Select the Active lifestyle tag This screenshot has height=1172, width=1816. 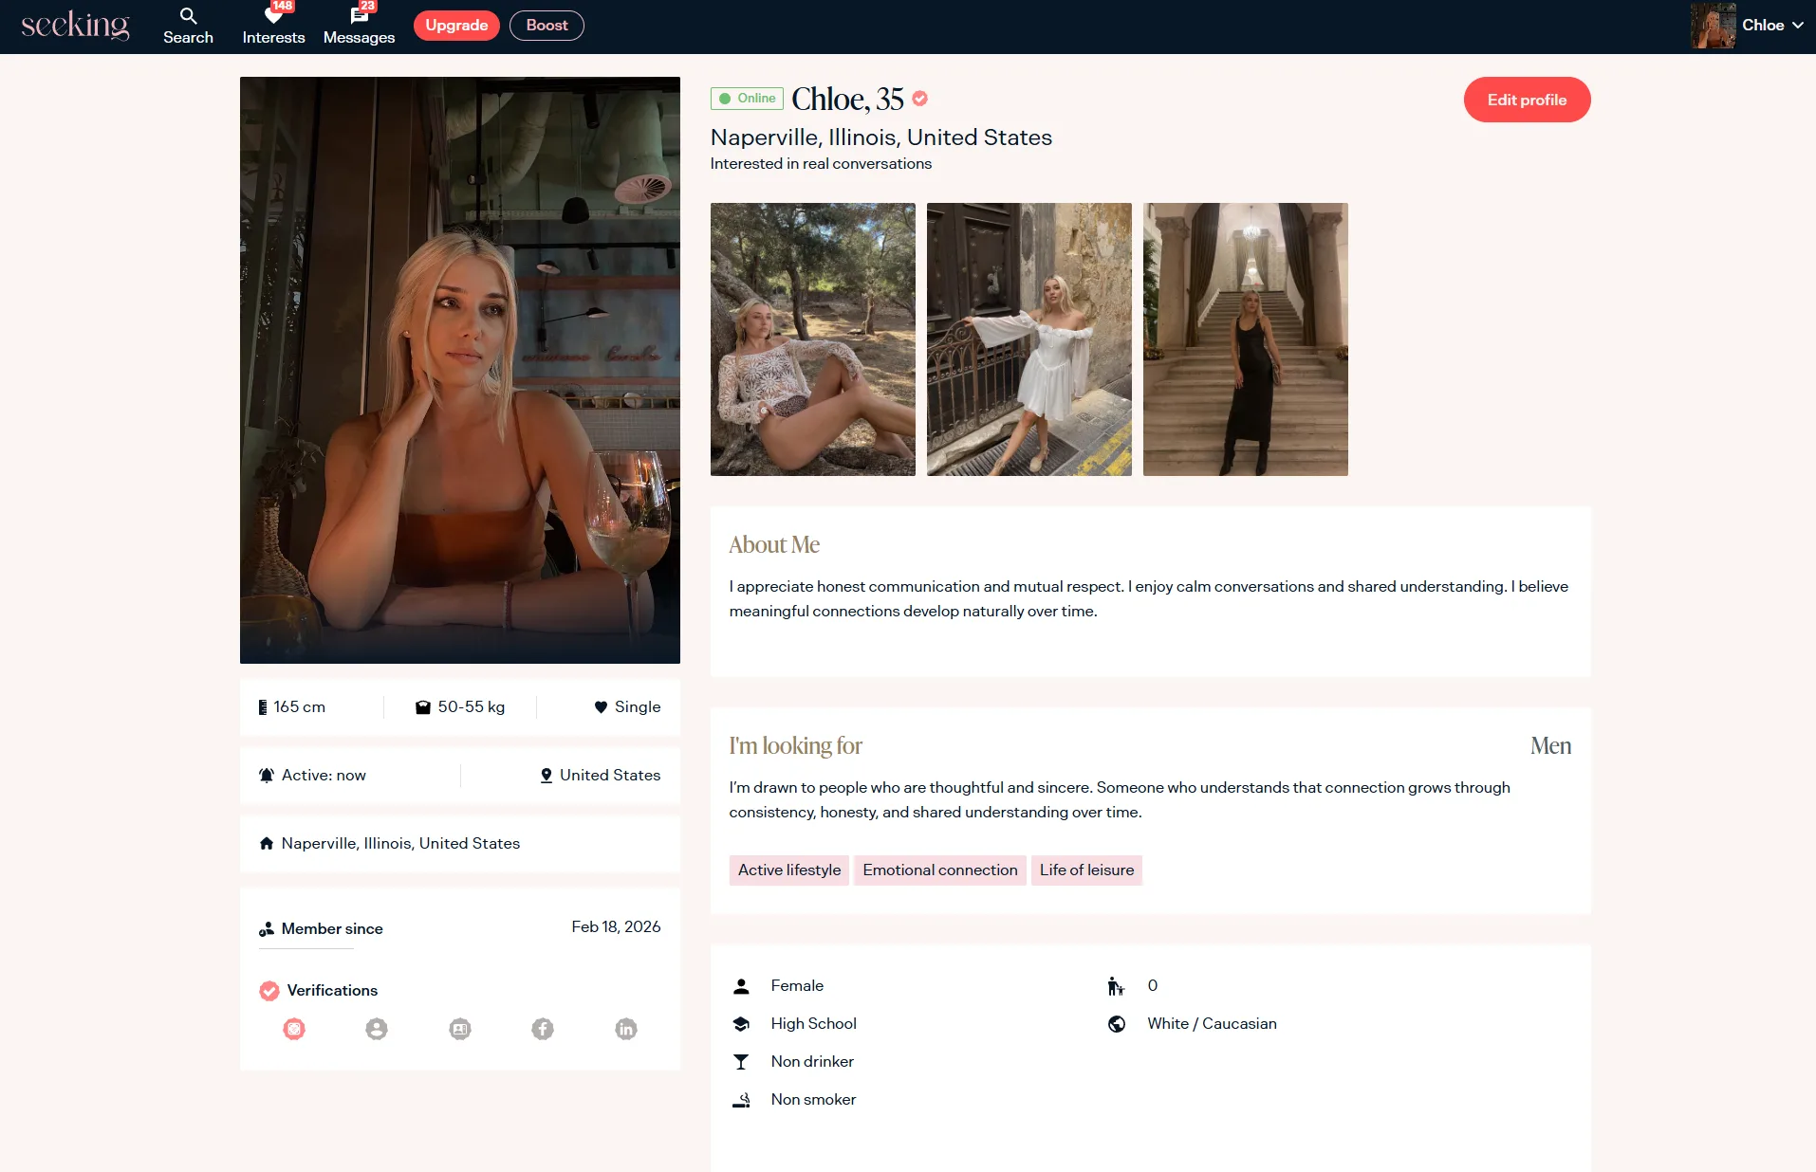788,870
